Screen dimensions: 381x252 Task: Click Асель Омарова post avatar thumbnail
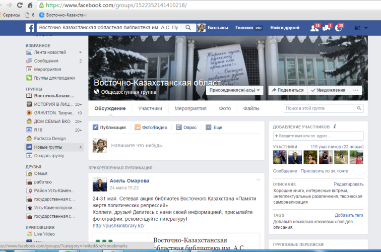pyautogui.click(x=100, y=184)
